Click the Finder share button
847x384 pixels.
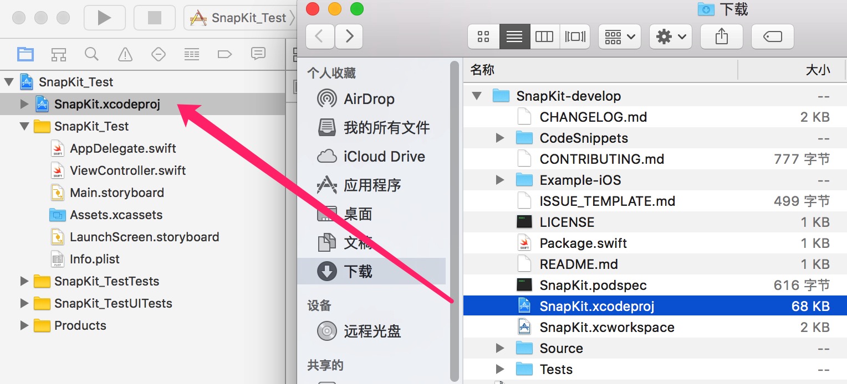click(x=721, y=37)
